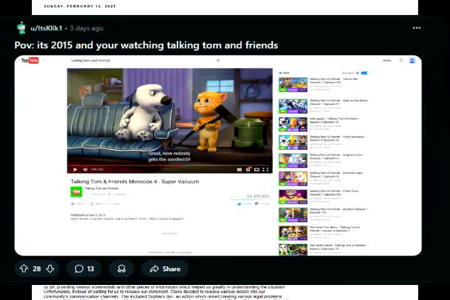Click 'Published on Apr 2, 2015' text
Image resolution: width=450 pixels, height=300 pixels.
pos(88,215)
